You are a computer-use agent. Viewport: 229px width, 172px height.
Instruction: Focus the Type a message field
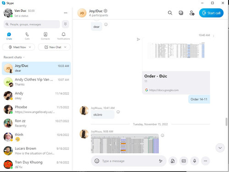point(129,161)
